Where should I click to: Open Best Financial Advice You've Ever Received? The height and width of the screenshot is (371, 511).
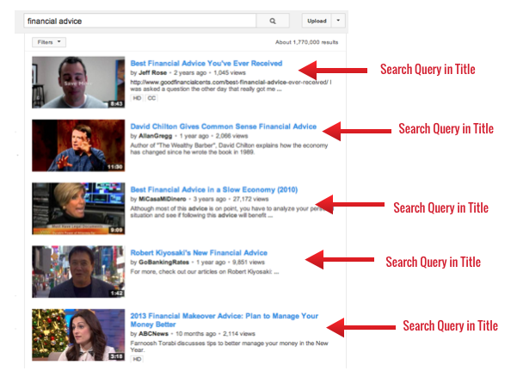(x=206, y=63)
